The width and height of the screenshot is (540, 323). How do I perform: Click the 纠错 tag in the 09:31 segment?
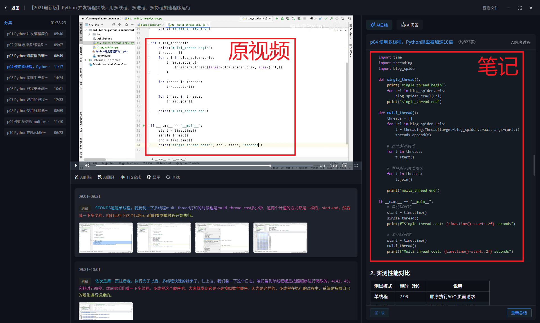pyautogui.click(x=85, y=281)
